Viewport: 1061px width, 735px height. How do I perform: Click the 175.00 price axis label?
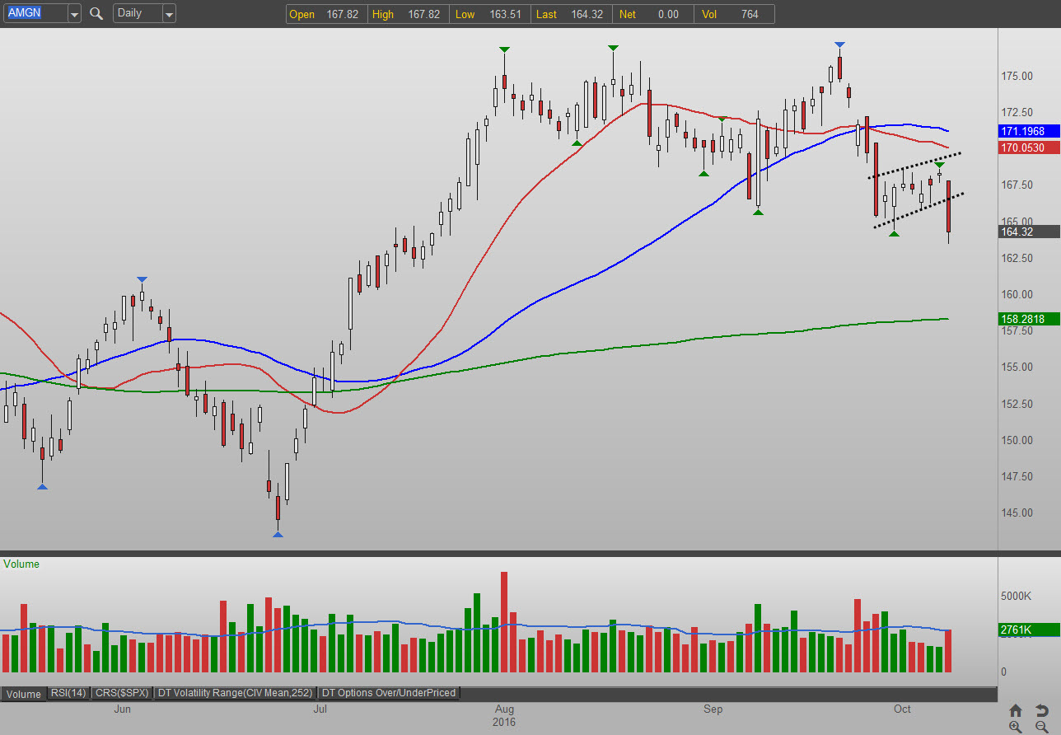(x=1017, y=77)
